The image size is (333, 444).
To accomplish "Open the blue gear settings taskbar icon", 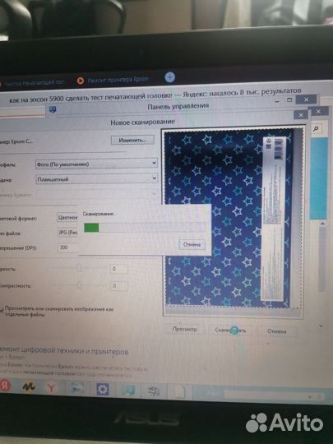I will (103, 389).
